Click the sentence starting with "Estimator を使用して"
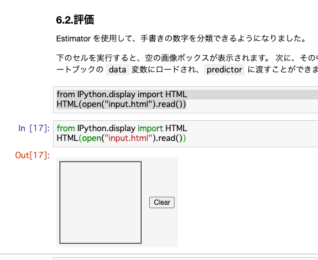The height and width of the screenshot is (260, 318). coord(181,39)
